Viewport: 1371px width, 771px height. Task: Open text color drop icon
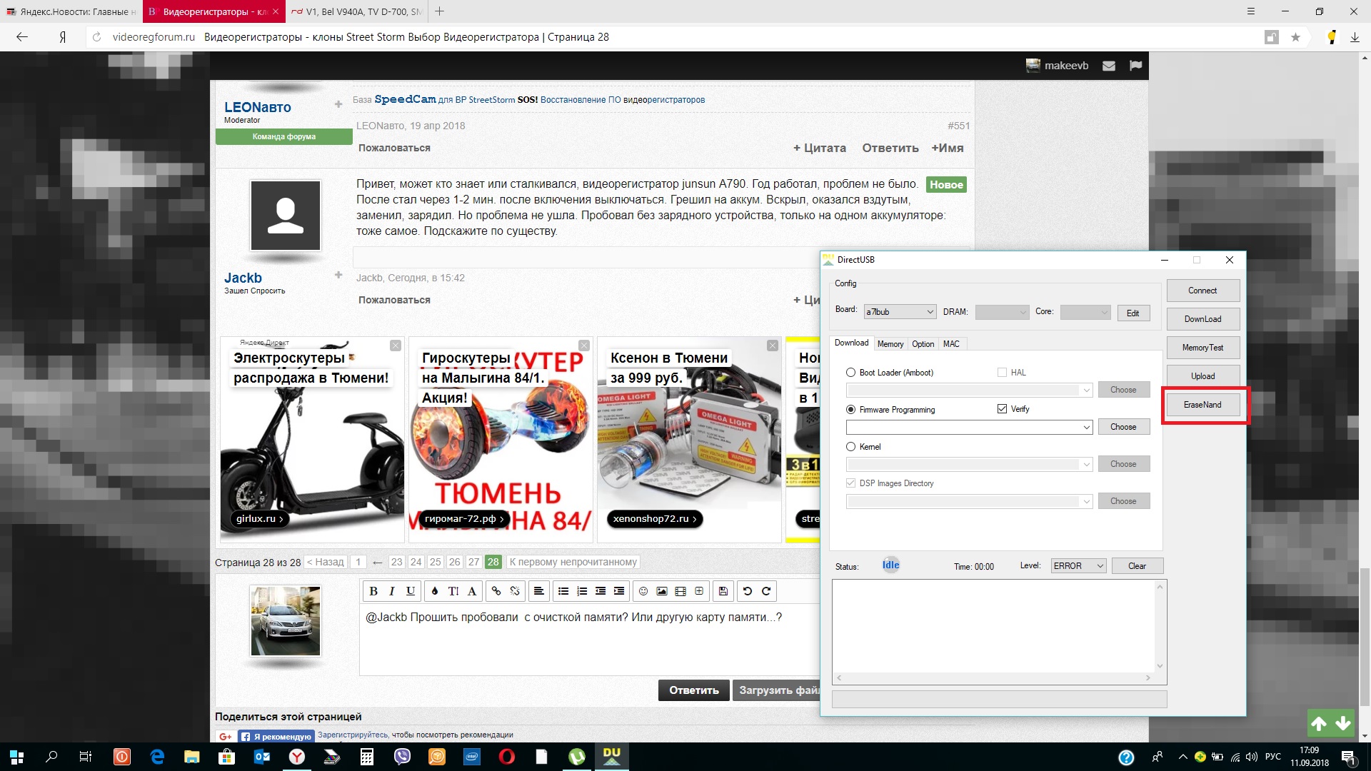pyautogui.click(x=435, y=591)
